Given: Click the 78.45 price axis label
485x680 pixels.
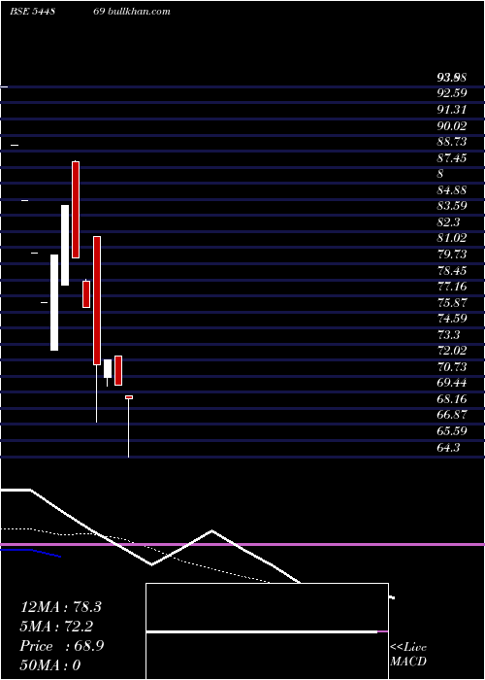Looking at the screenshot, I should (x=452, y=271).
